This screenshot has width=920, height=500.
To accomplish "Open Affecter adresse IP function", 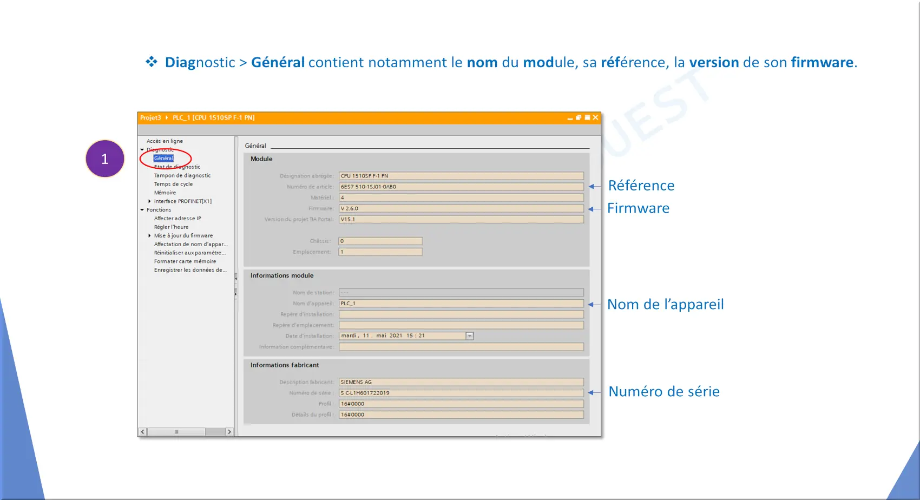I will pos(178,219).
